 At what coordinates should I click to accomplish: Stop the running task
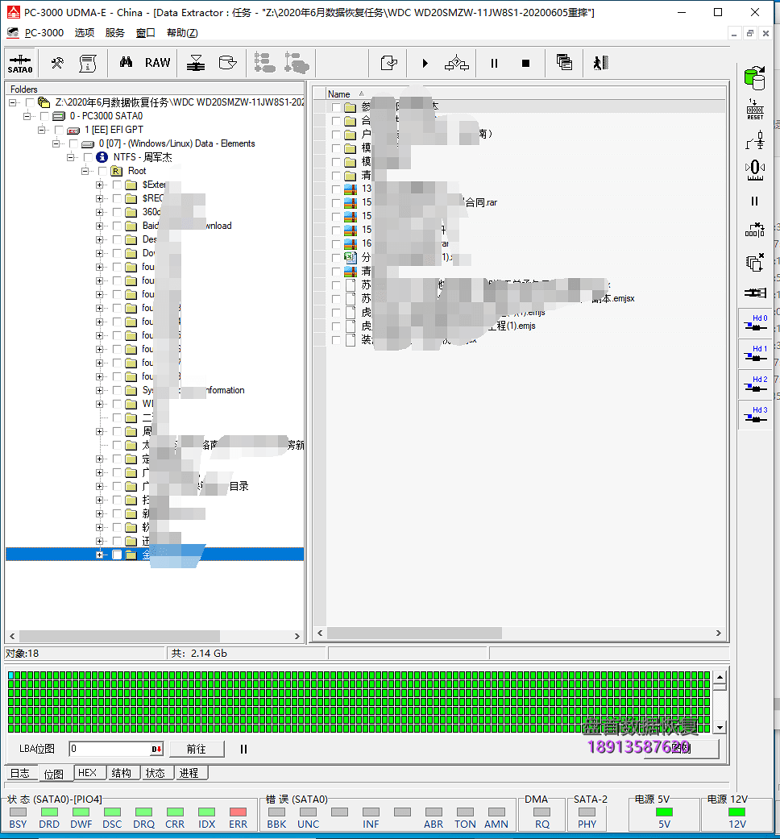pyautogui.click(x=525, y=63)
